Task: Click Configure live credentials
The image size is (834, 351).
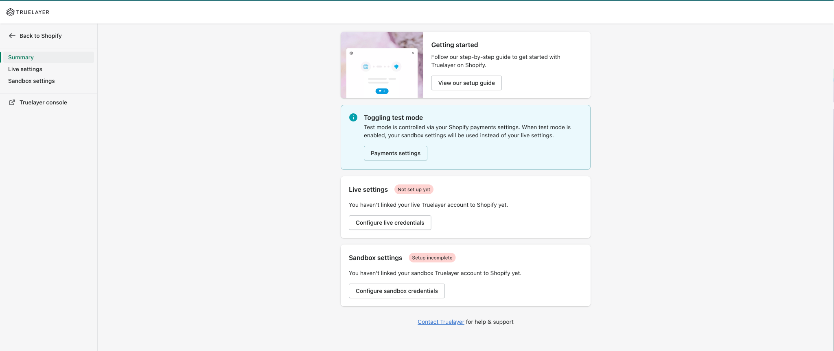Action: [x=390, y=223]
